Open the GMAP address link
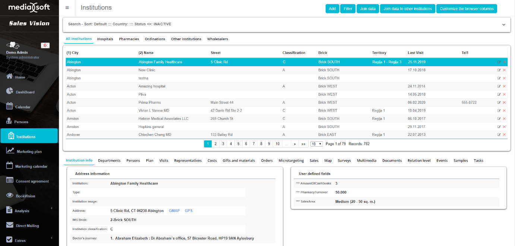 click(174, 211)
